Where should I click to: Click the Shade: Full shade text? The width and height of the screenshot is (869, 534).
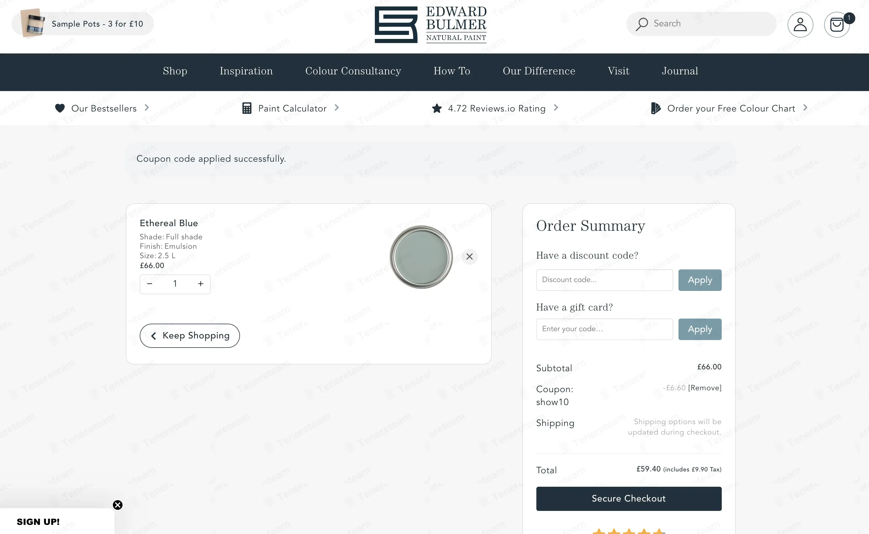click(x=171, y=237)
